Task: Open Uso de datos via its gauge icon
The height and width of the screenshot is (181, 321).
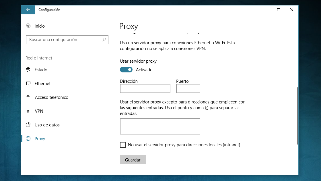Action: pos(28,125)
